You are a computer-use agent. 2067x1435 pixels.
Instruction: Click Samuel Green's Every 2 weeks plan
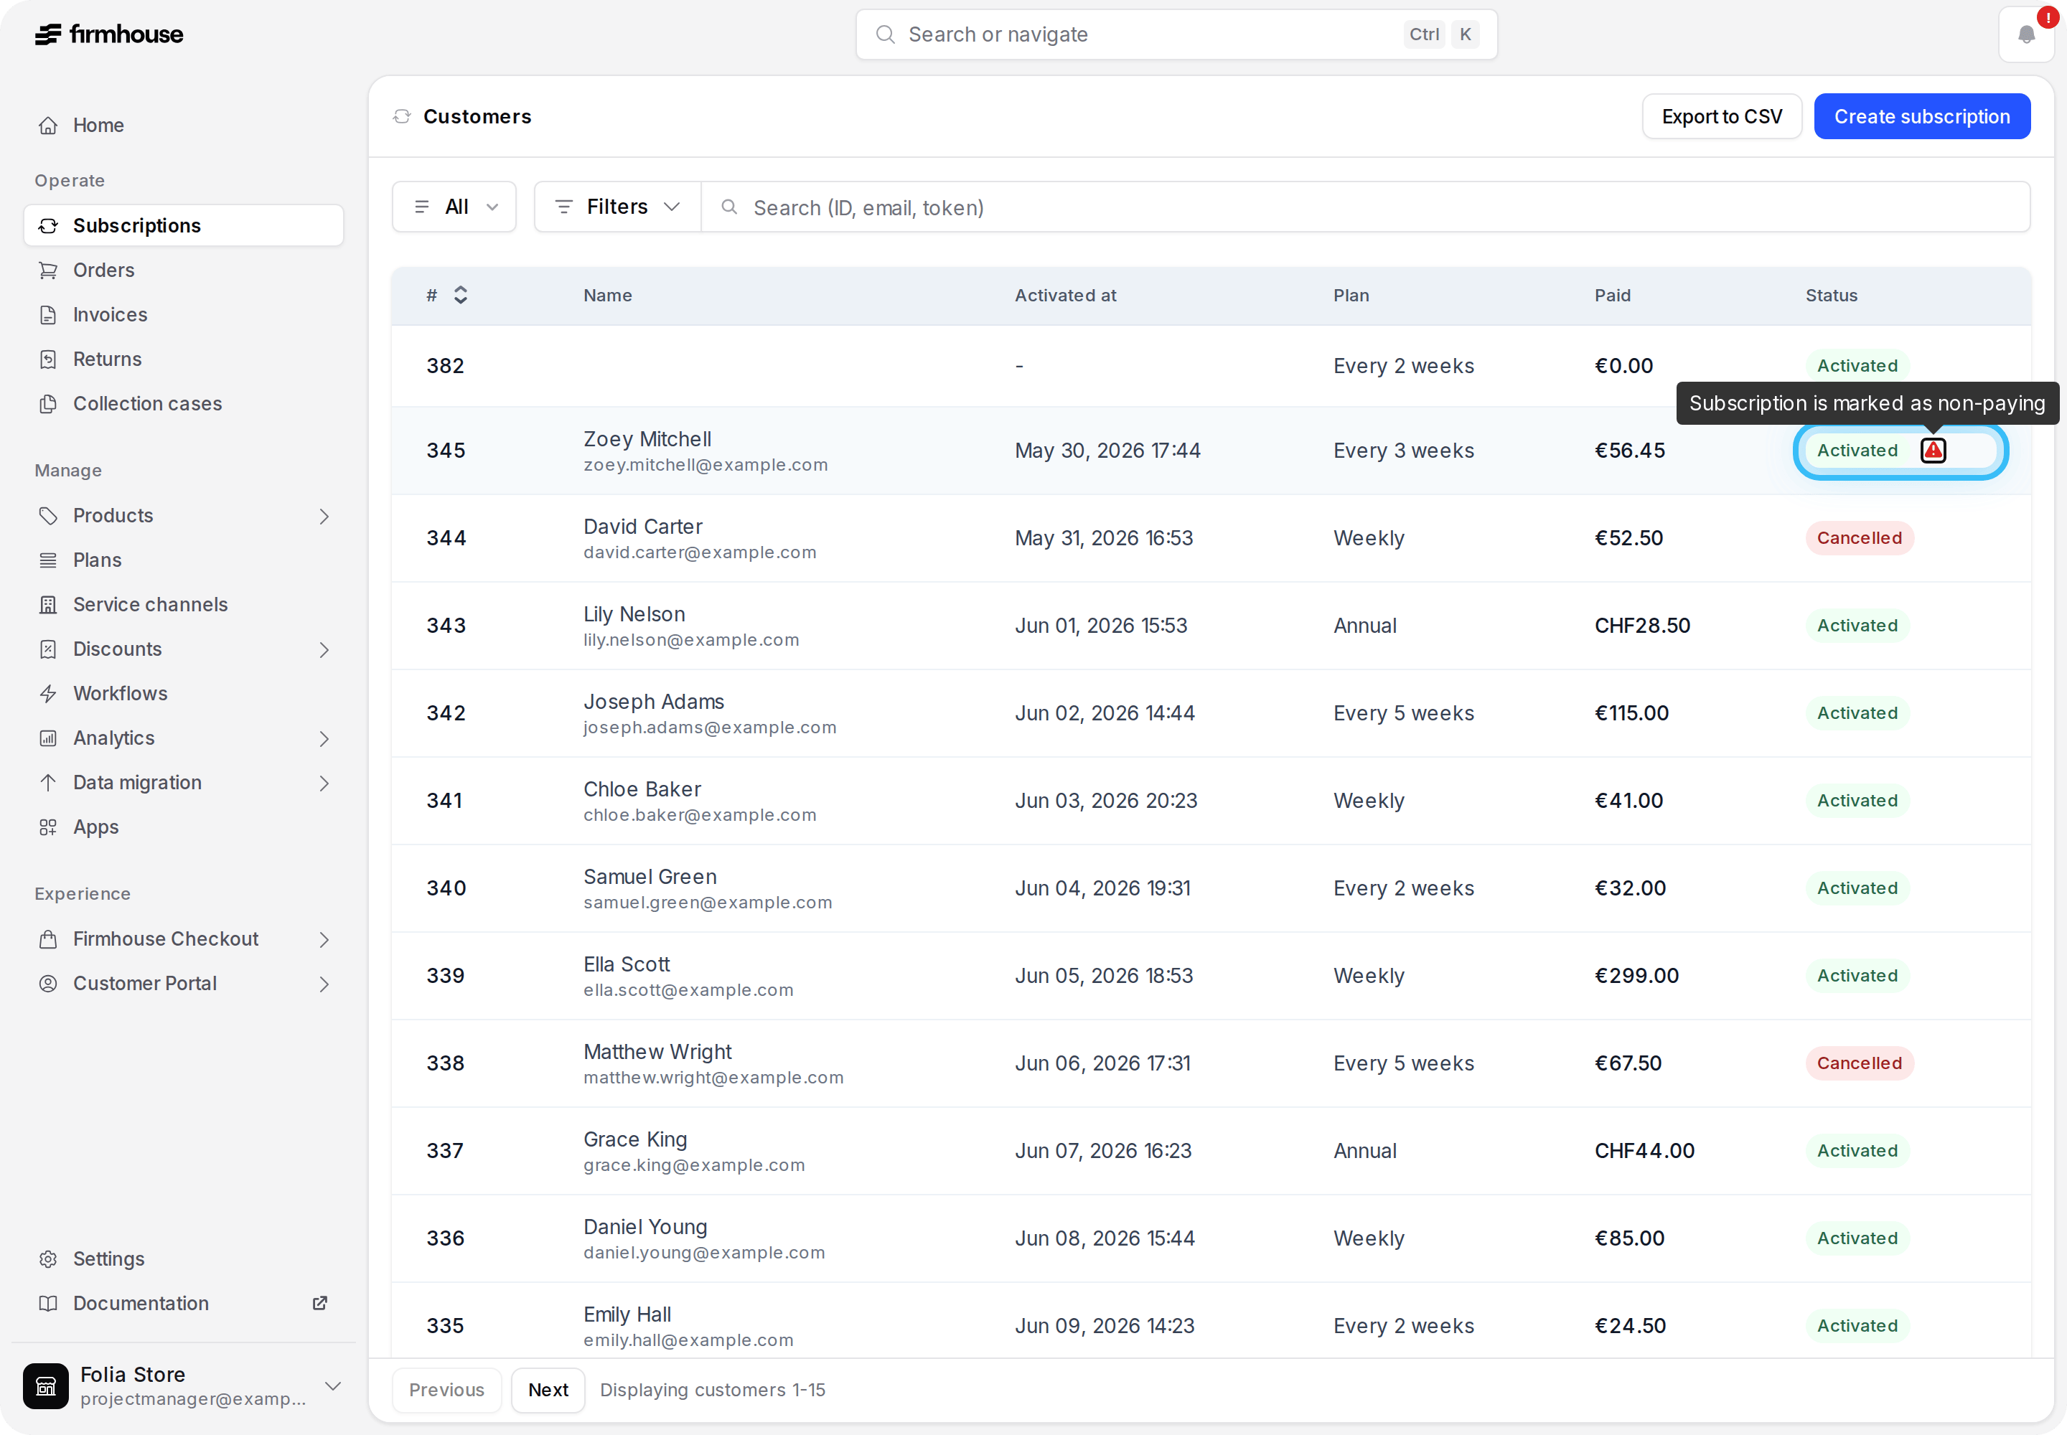pyautogui.click(x=1403, y=888)
